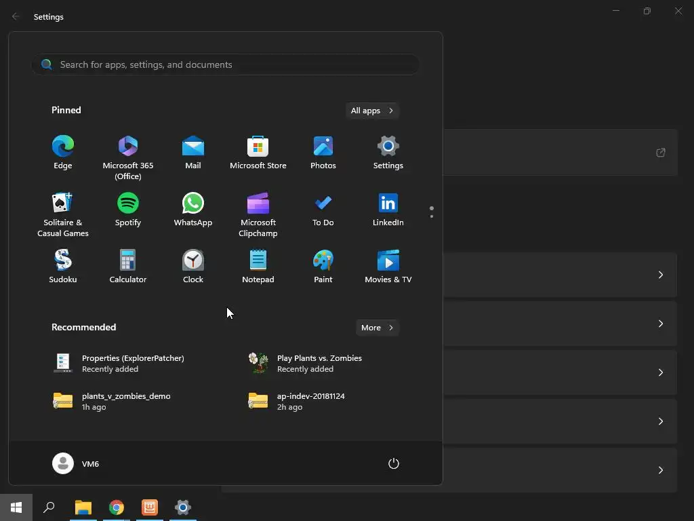Switch to Chrome on the taskbar
694x521 pixels.
click(117, 507)
